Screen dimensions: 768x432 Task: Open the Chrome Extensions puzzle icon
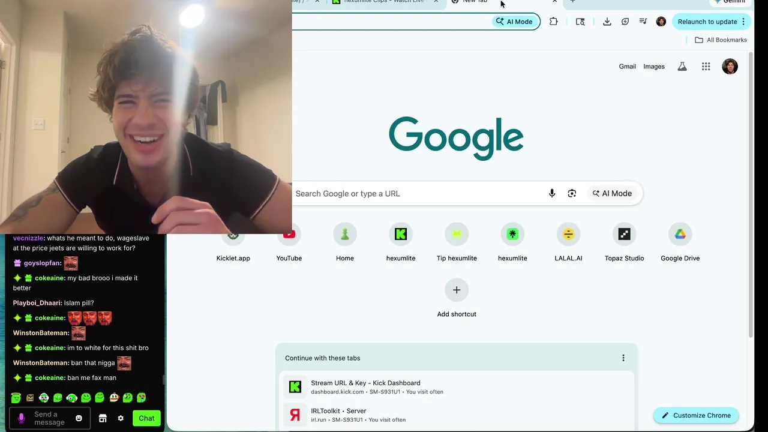point(553,22)
